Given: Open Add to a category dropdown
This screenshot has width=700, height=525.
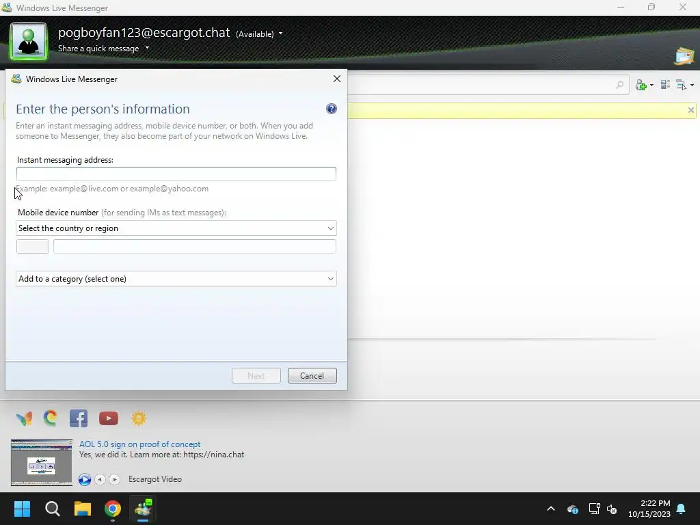Looking at the screenshot, I should (176, 279).
